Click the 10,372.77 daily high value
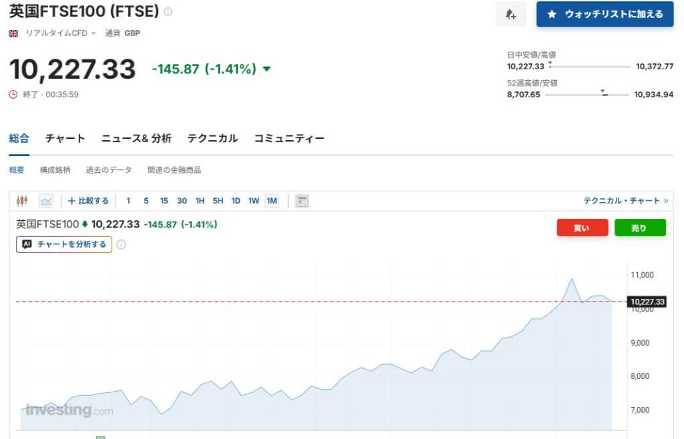The width and height of the screenshot is (684, 439). click(655, 67)
